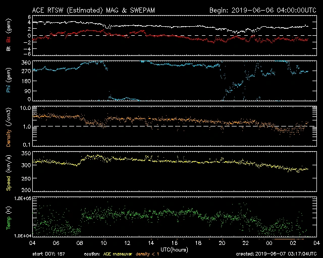Click the '-6' tick on Bt axis

coord(28,54)
